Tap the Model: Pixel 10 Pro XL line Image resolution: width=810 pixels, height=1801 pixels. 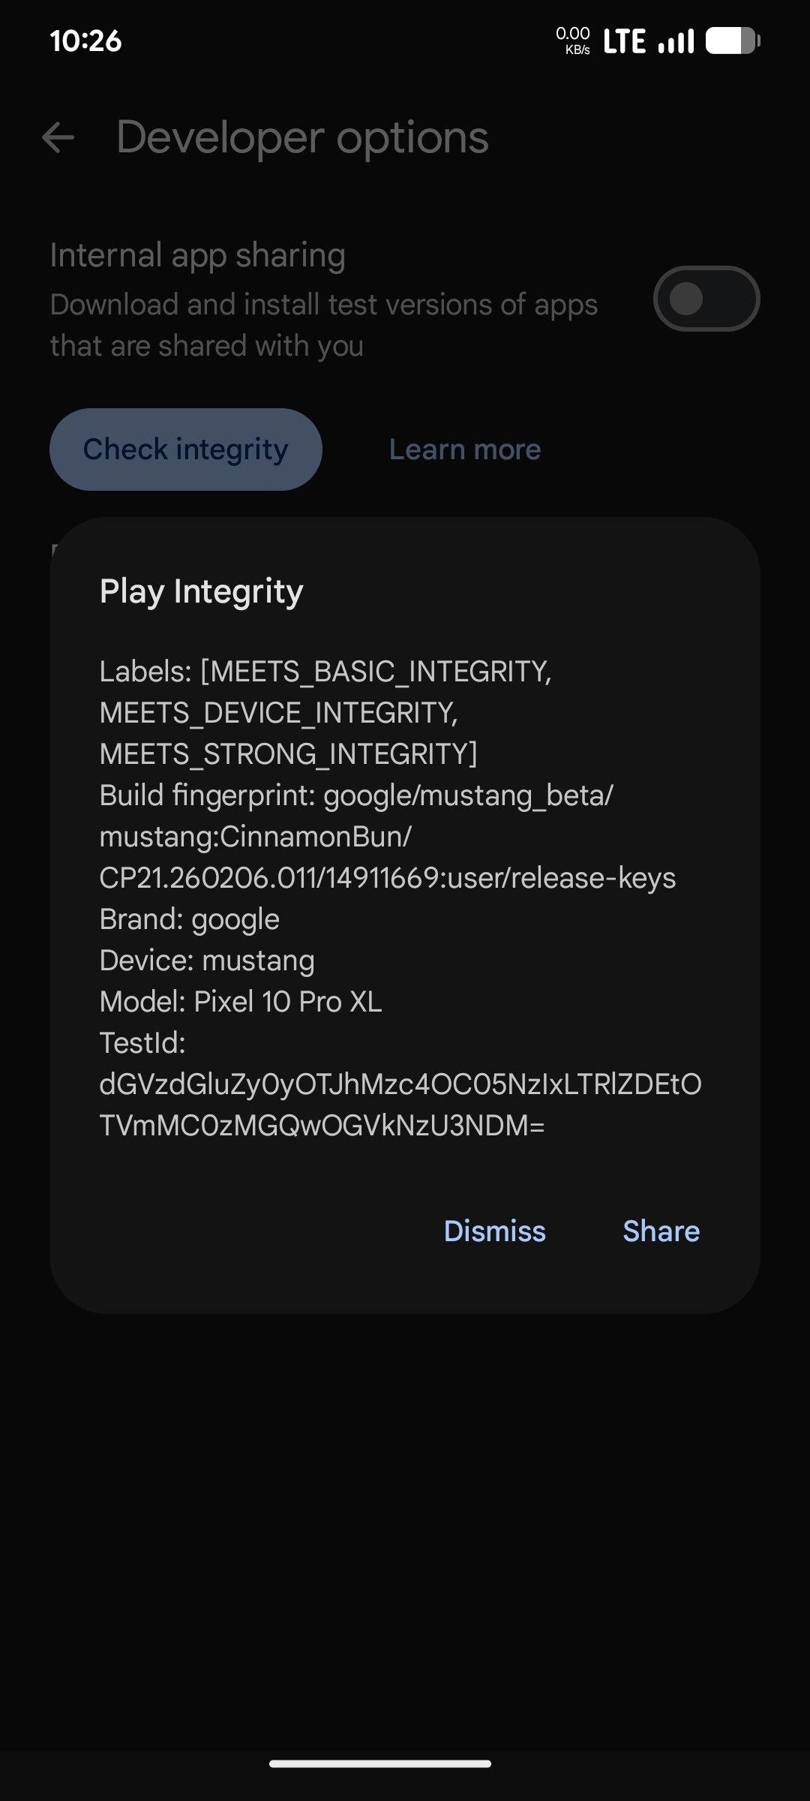pos(241,1002)
